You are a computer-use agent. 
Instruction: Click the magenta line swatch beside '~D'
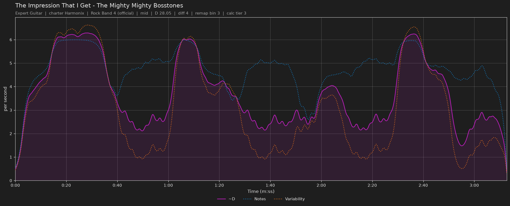click(222, 199)
